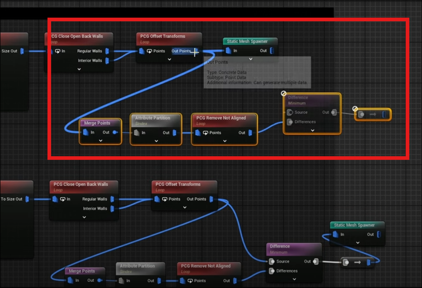Expand upper PCG Offset Transforms node chevron
The image size is (422, 288).
click(x=169, y=60)
